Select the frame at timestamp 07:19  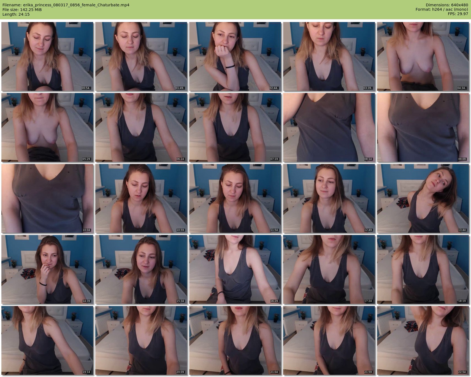coord(235,127)
